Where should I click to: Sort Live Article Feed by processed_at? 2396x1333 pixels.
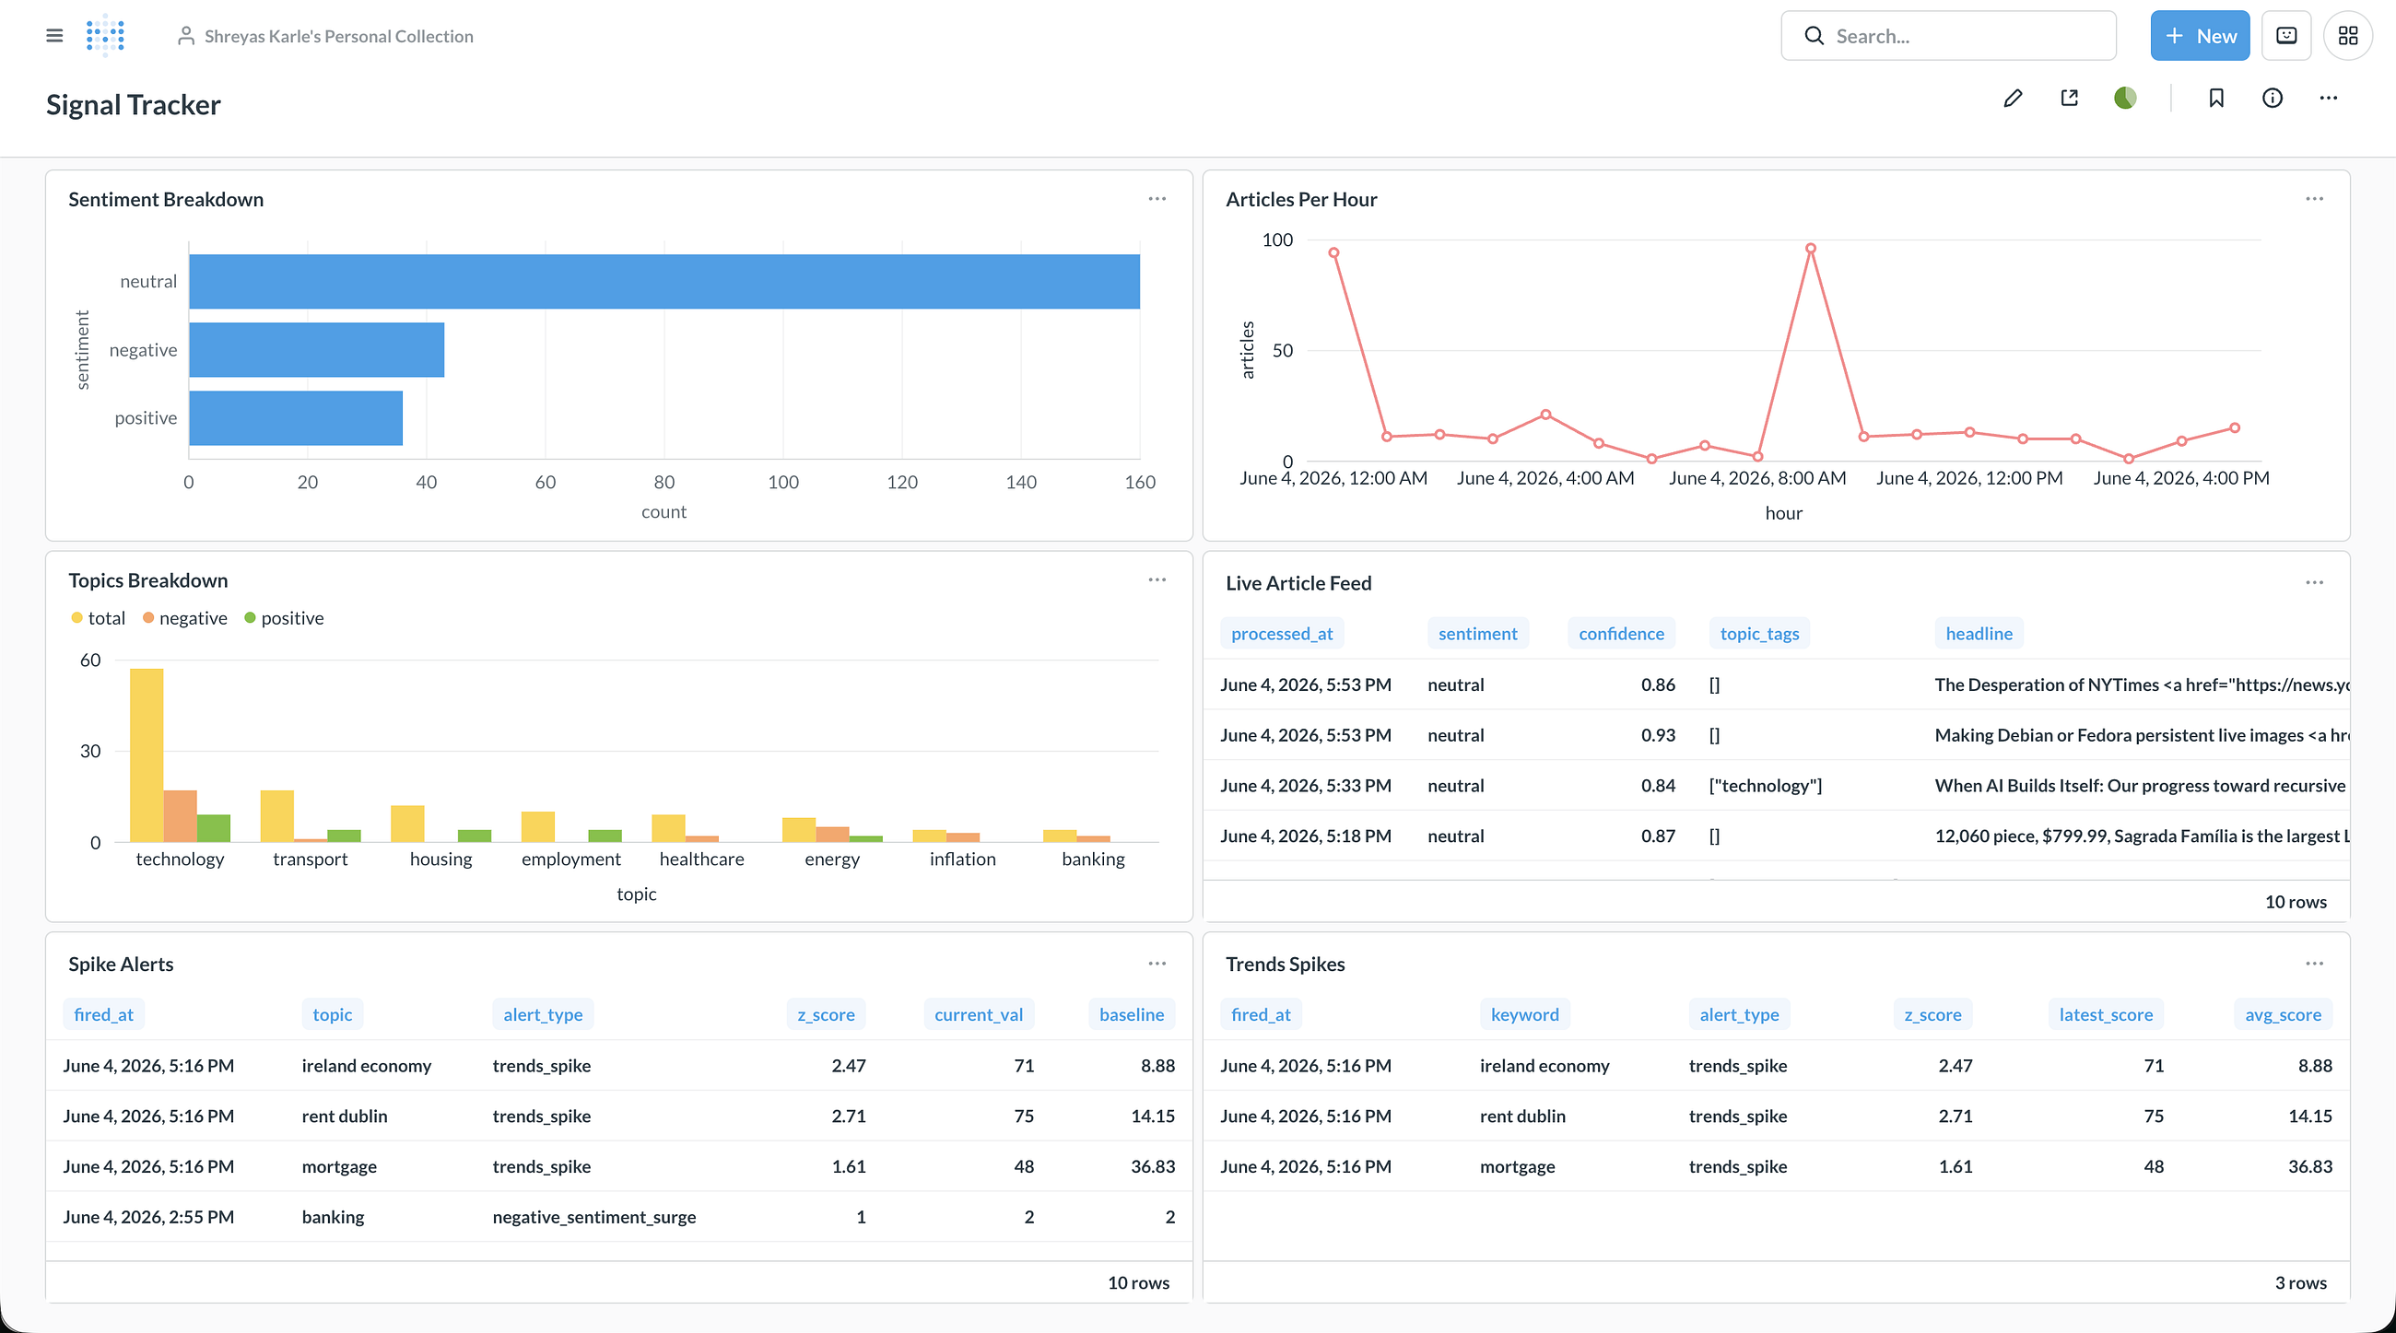[x=1282, y=634]
